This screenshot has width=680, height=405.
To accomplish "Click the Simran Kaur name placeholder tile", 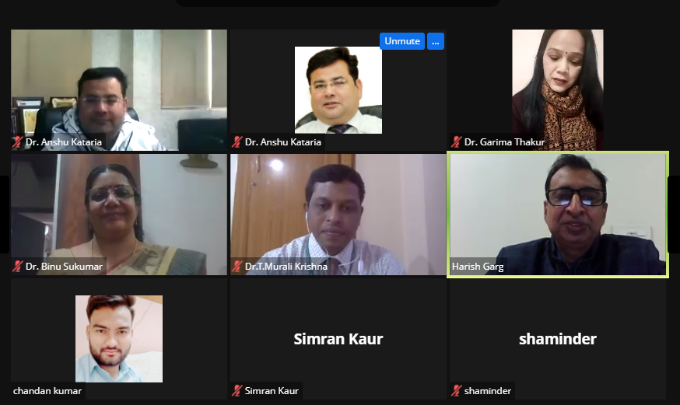I will (x=338, y=339).
